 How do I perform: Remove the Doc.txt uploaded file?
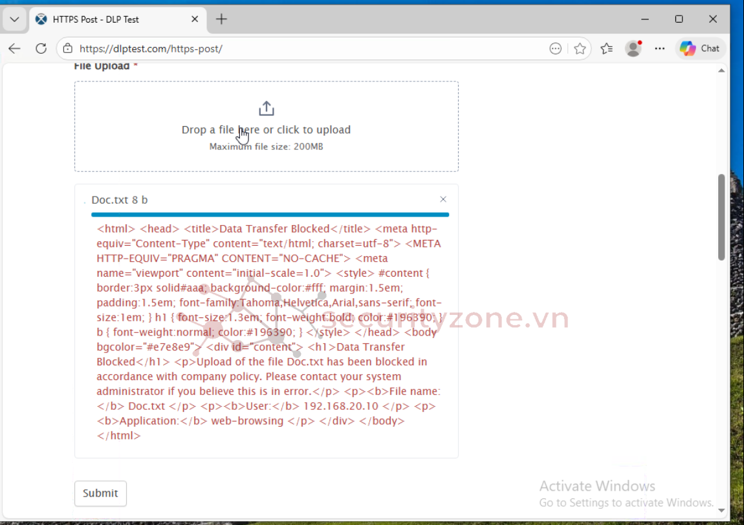(443, 200)
